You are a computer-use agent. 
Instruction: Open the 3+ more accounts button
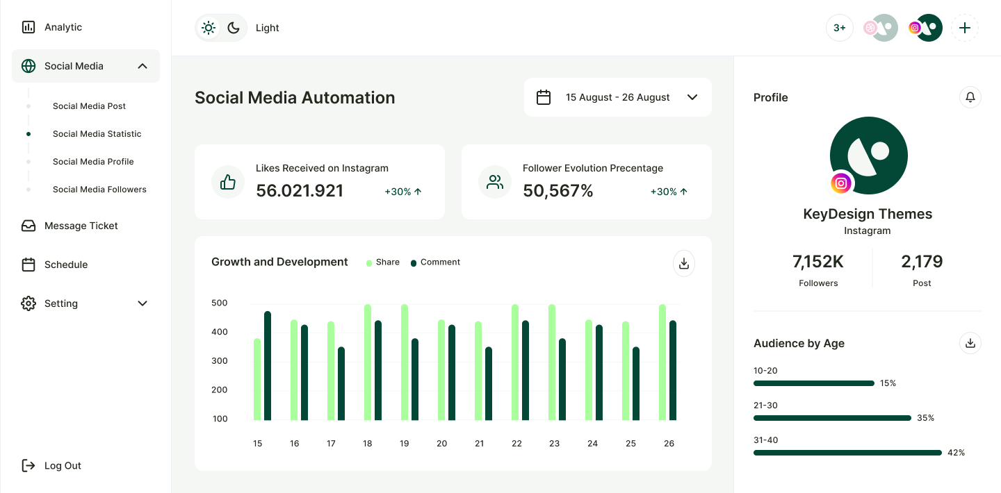pyautogui.click(x=840, y=28)
